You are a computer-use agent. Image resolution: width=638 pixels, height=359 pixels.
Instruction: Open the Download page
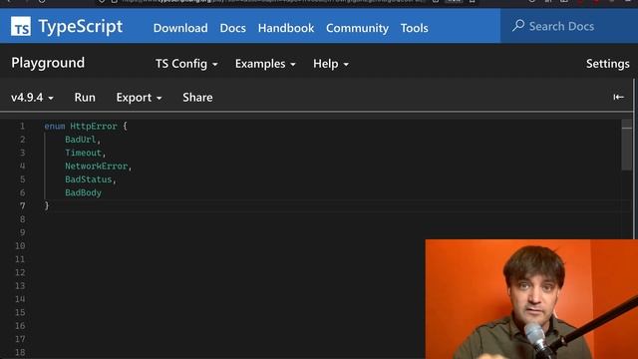180,28
